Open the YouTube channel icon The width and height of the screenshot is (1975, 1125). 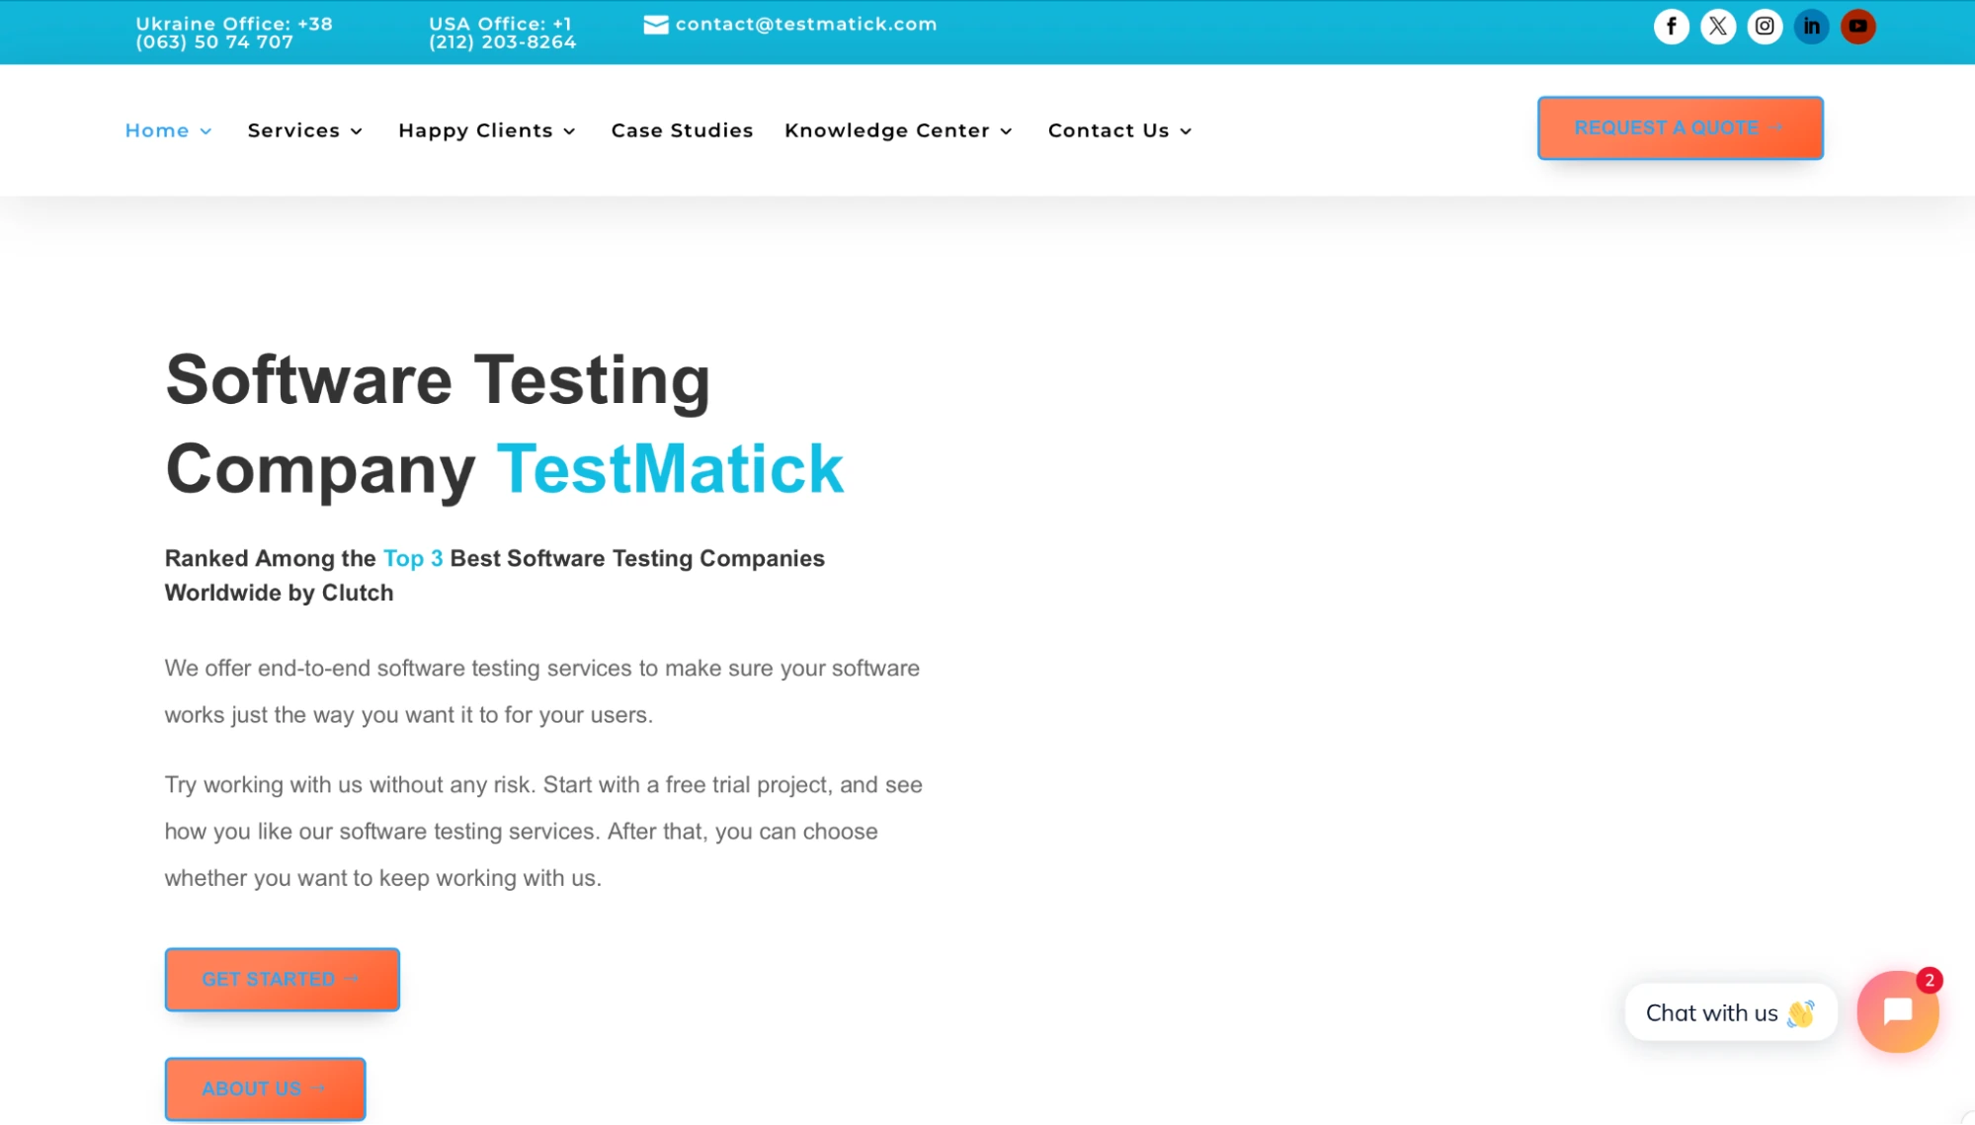click(x=1857, y=27)
